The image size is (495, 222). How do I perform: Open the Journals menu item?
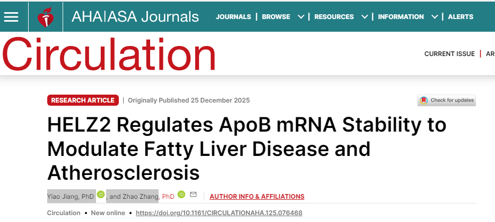point(233,16)
